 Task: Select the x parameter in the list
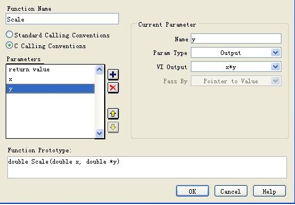(x=50, y=79)
